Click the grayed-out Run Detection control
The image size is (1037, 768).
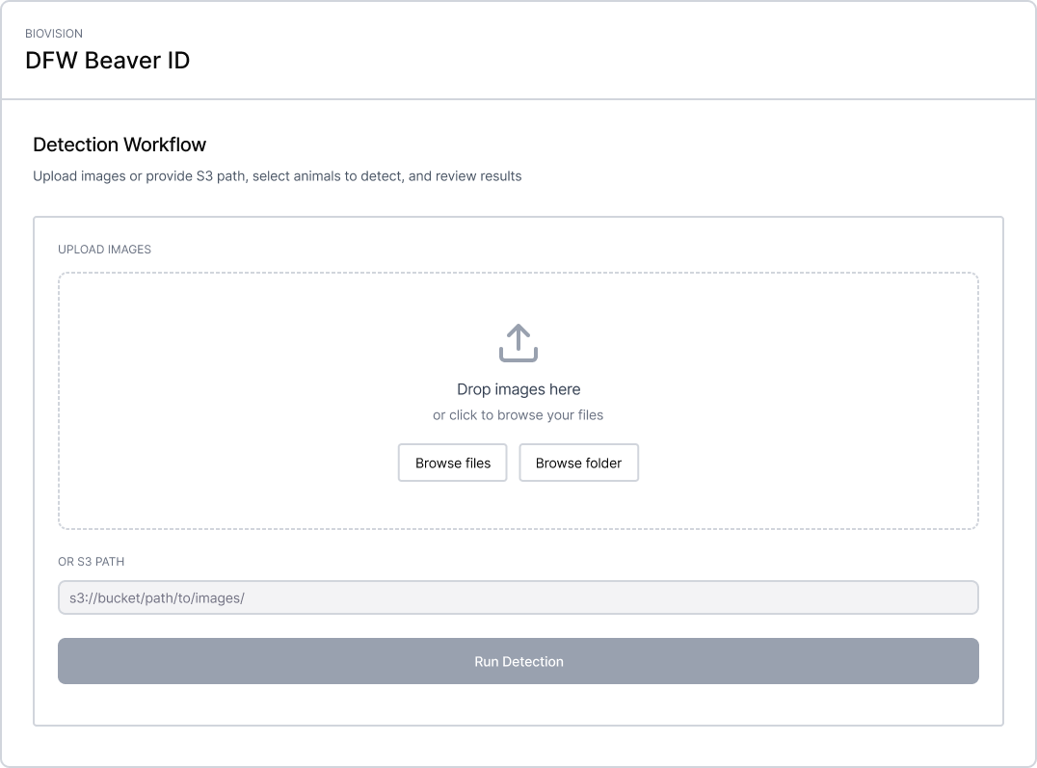pyautogui.click(x=518, y=661)
